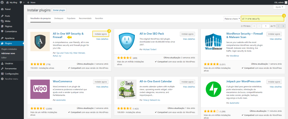Open the Jetpack por WordPress.com title link
288x119 pixels.
pos(243,81)
